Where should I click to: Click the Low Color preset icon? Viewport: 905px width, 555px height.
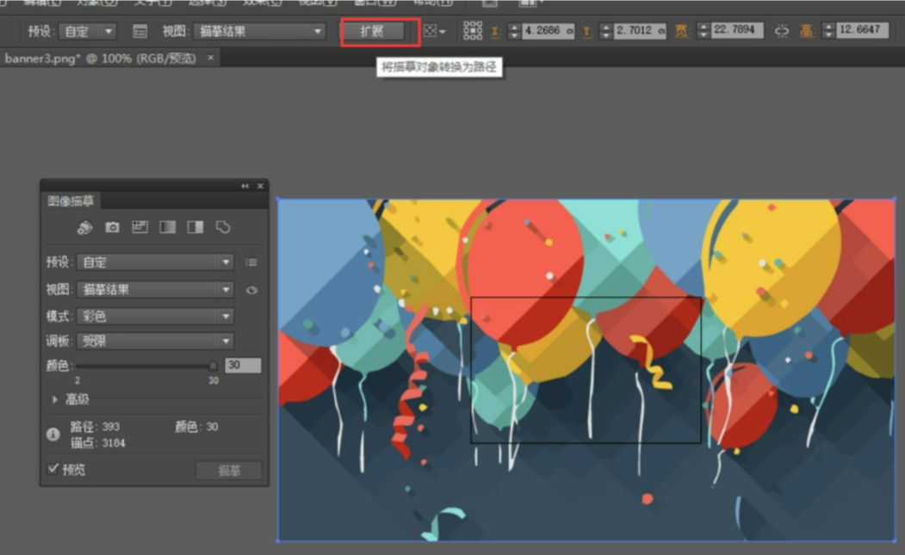pos(139,227)
